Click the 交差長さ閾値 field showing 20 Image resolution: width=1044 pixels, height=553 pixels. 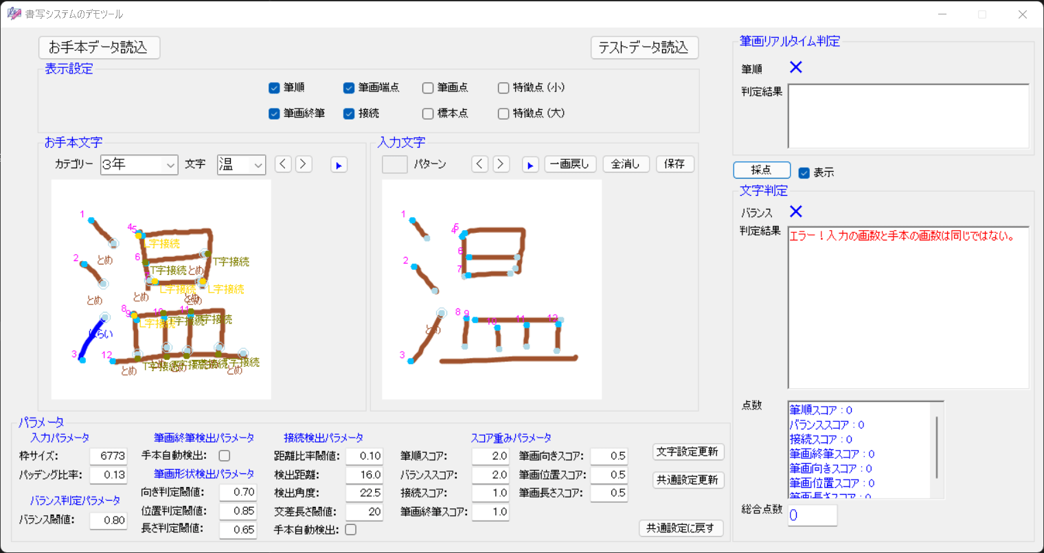pyautogui.click(x=365, y=512)
